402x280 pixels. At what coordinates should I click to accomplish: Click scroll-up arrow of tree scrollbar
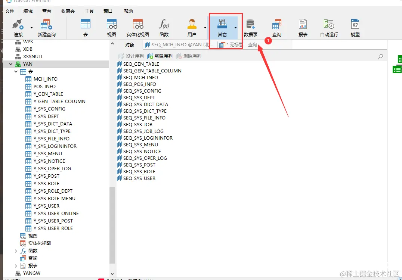point(112,44)
